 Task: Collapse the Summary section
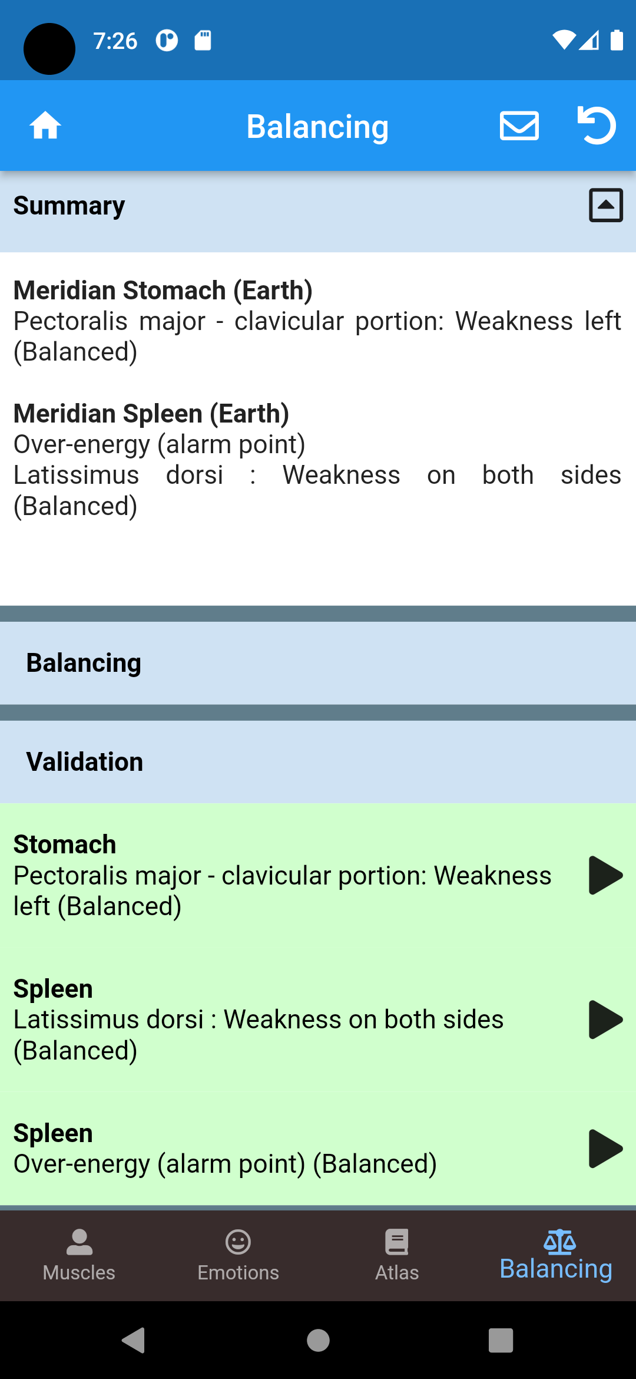pyautogui.click(x=605, y=206)
